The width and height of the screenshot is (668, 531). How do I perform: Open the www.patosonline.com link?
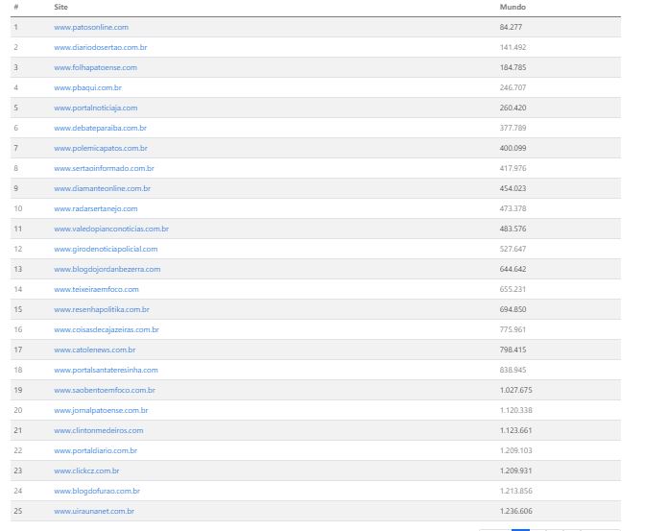click(x=91, y=27)
